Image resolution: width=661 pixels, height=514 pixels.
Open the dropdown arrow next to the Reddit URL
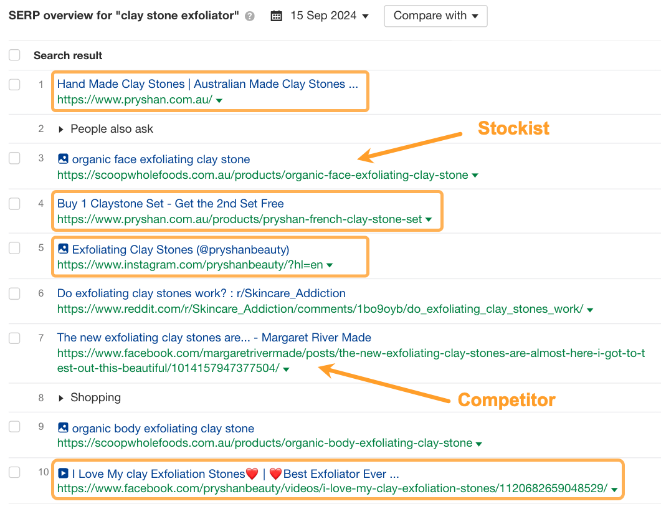tap(590, 309)
